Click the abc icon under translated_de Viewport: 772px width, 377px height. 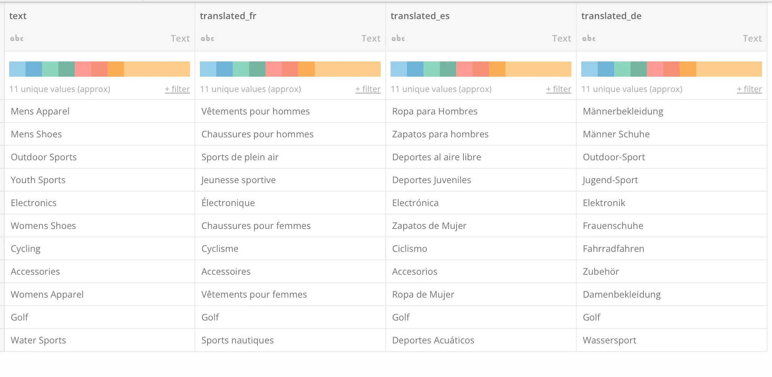[x=589, y=39]
